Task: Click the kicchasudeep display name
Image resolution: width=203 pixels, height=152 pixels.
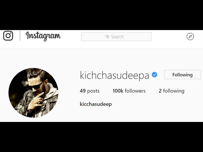Action: pyautogui.click(x=96, y=104)
